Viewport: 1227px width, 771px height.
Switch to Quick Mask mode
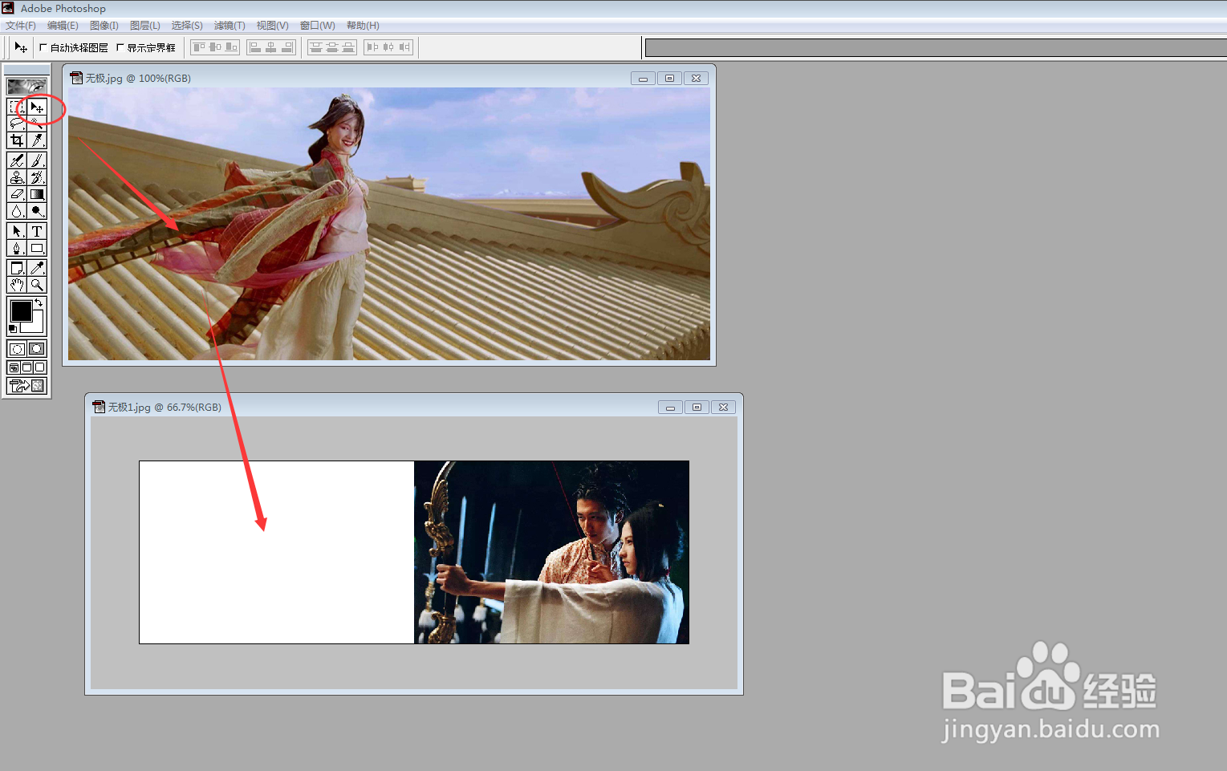[x=37, y=349]
